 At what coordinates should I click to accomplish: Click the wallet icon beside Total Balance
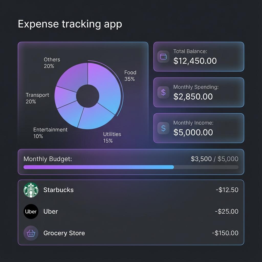[x=163, y=57]
